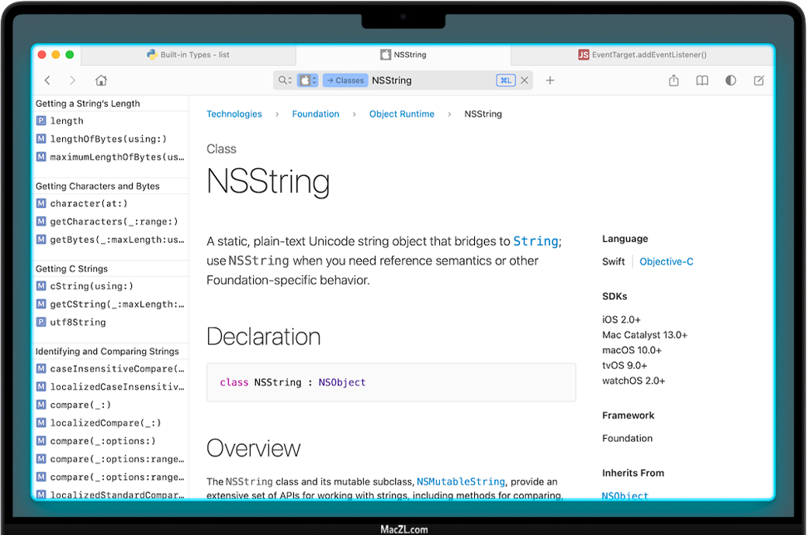Select Swift language option

(x=613, y=262)
